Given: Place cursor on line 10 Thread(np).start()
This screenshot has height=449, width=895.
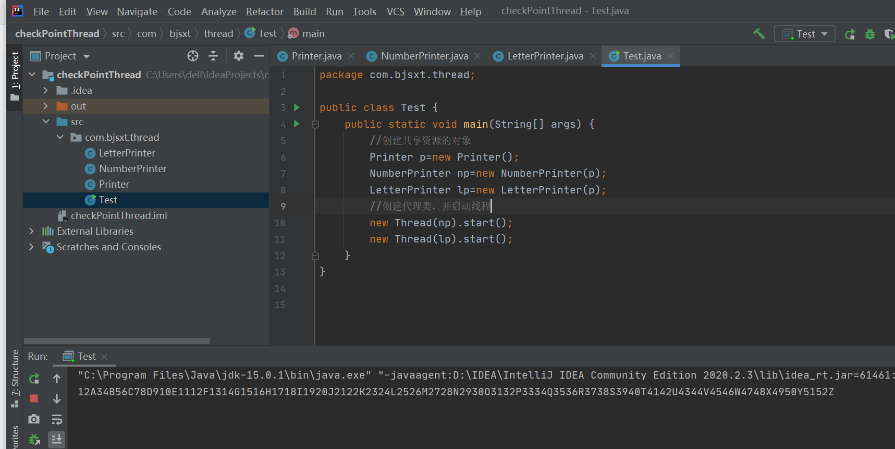Looking at the screenshot, I should pyautogui.click(x=441, y=223).
